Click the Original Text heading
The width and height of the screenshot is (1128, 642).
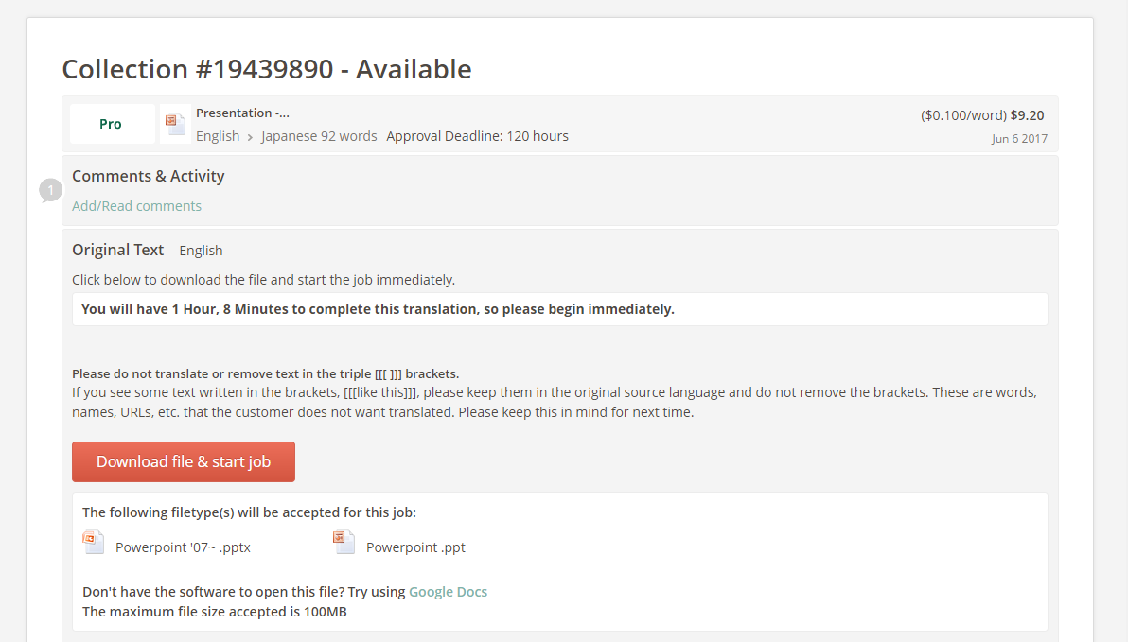point(118,250)
